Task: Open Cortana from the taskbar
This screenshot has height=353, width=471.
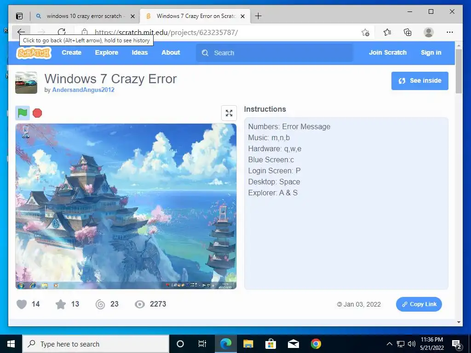Action: click(x=180, y=344)
